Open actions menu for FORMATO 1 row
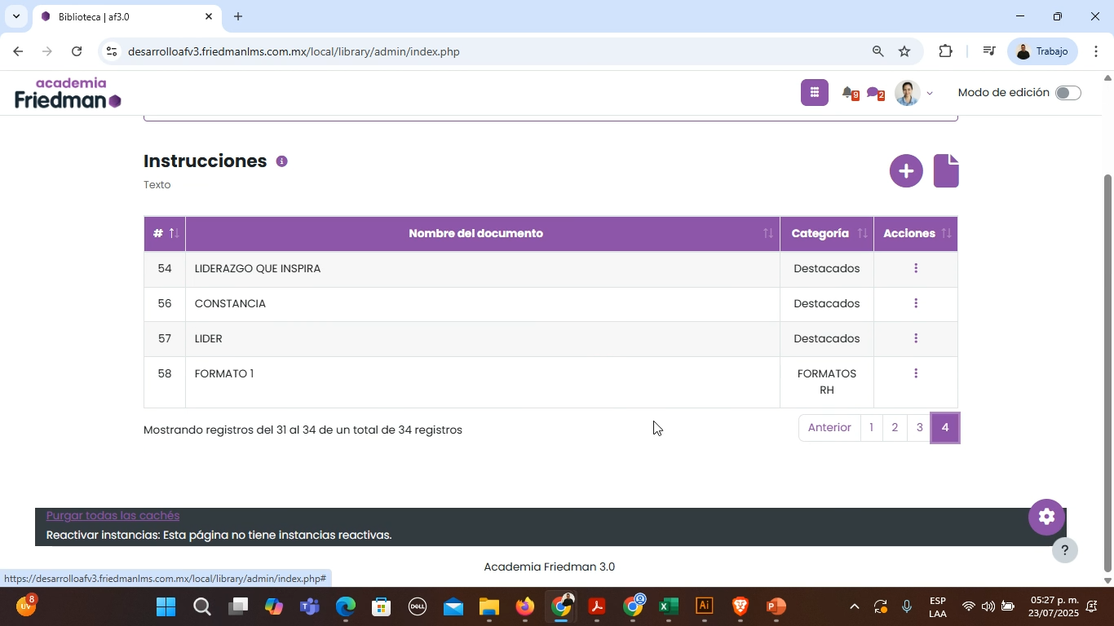The width and height of the screenshot is (1114, 626). coord(916,373)
